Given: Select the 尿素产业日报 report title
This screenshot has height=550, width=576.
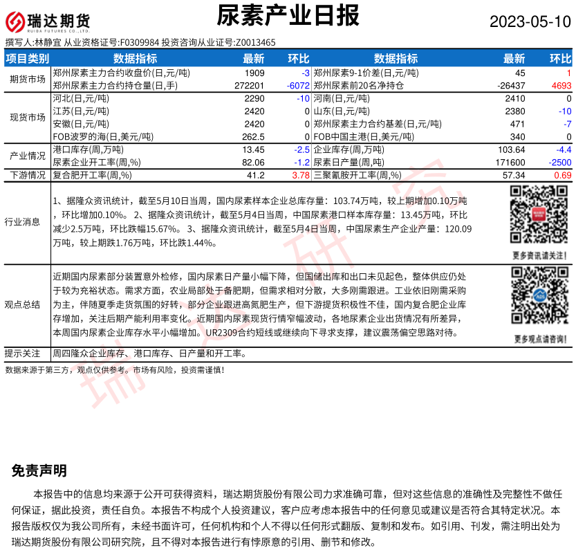Looking at the screenshot, I should (288, 15).
